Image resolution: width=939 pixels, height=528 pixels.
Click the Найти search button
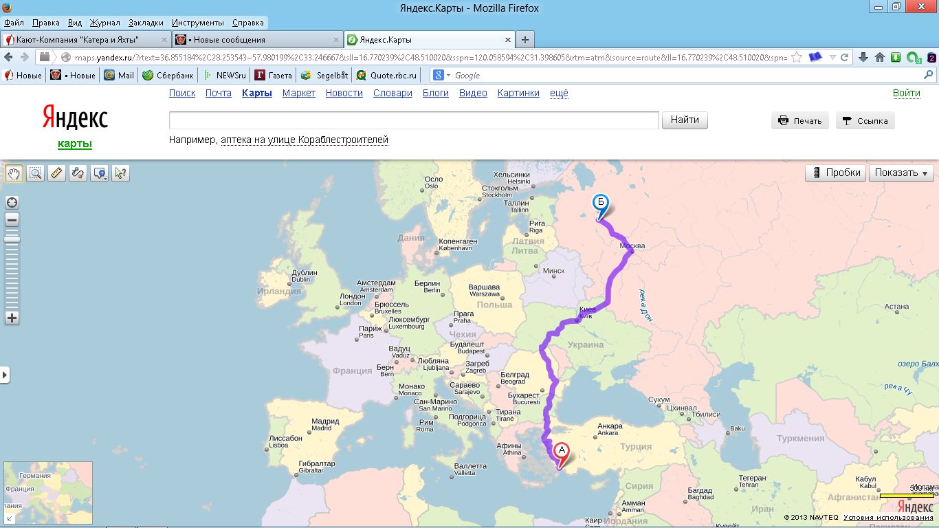[685, 120]
